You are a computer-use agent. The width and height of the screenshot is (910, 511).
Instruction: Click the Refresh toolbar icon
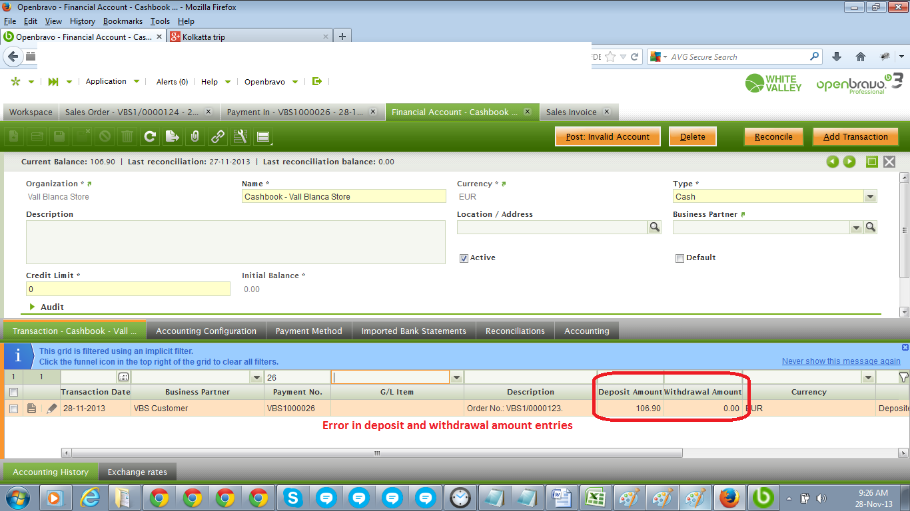150,136
